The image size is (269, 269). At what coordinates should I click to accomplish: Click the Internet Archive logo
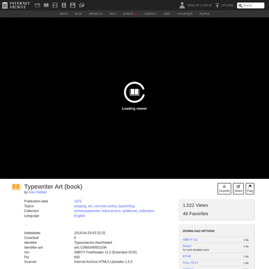tap(16, 5)
